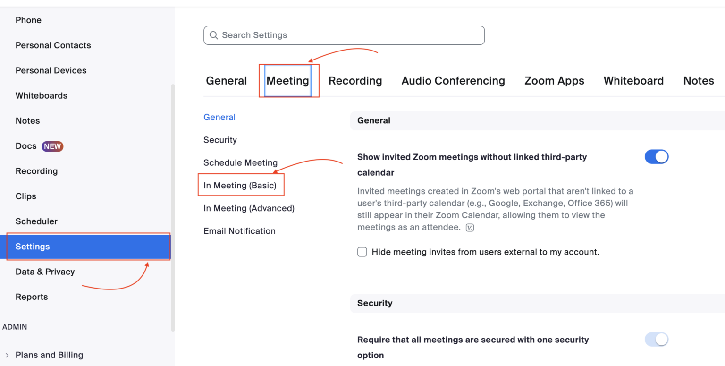Open Whiteboards in the sidebar

pyautogui.click(x=42, y=95)
